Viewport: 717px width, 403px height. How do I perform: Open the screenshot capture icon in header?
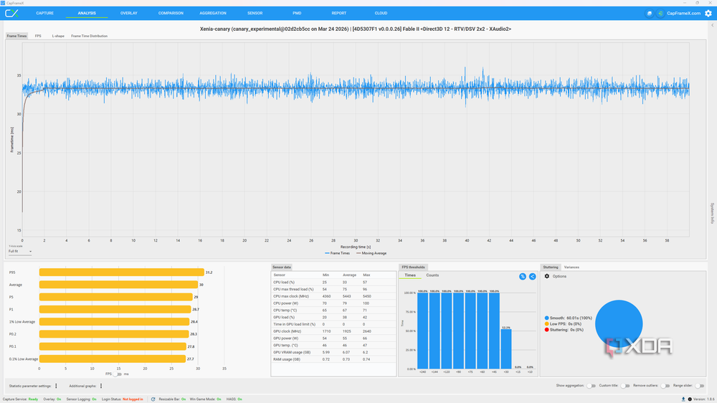pos(650,13)
